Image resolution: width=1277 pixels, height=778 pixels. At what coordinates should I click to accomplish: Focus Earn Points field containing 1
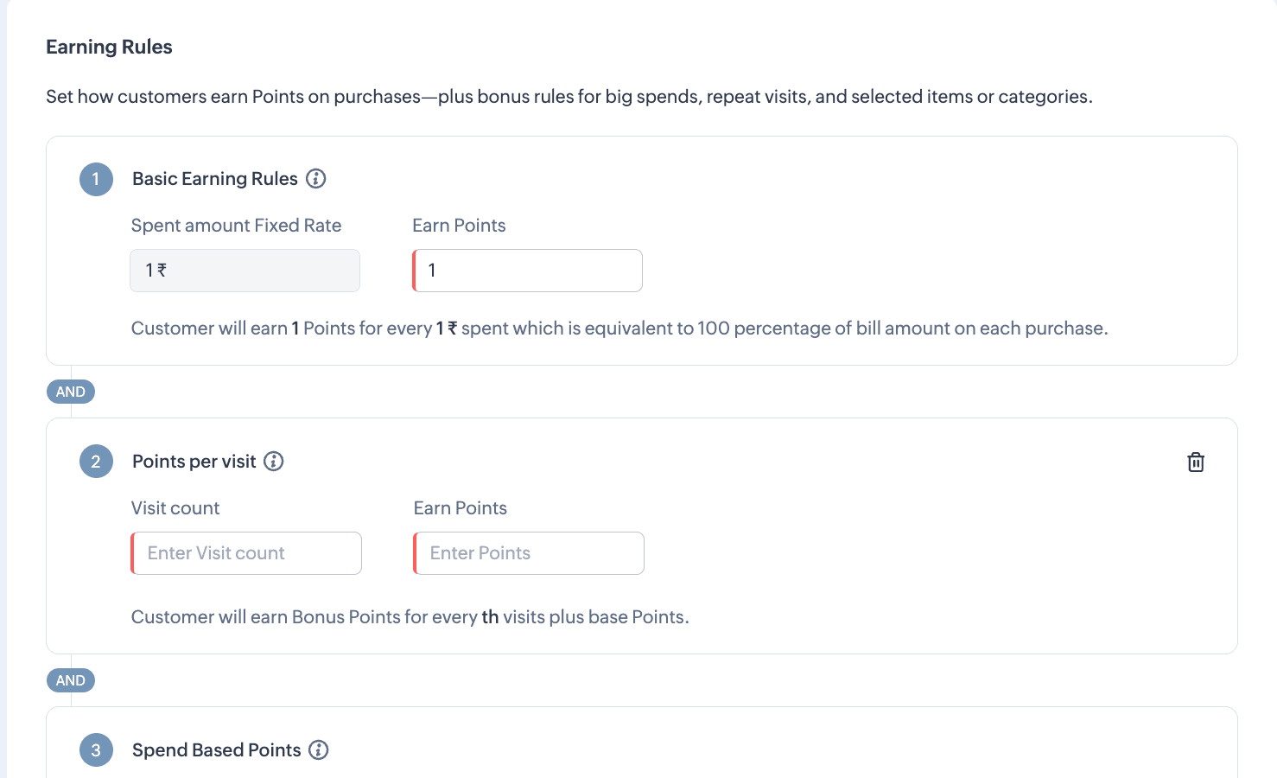[x=528, y=271]
